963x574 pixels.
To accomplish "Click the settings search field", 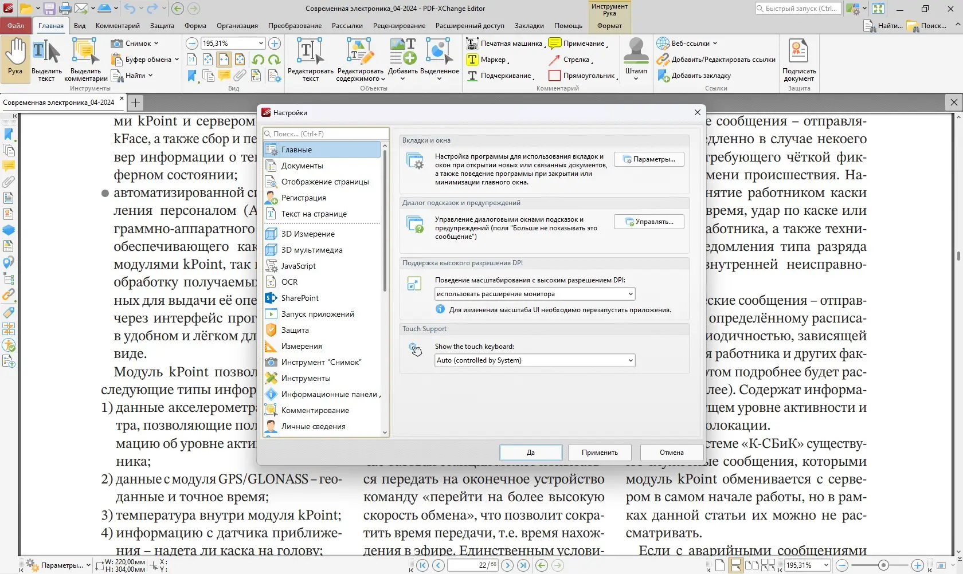I will tap(326, 133).
